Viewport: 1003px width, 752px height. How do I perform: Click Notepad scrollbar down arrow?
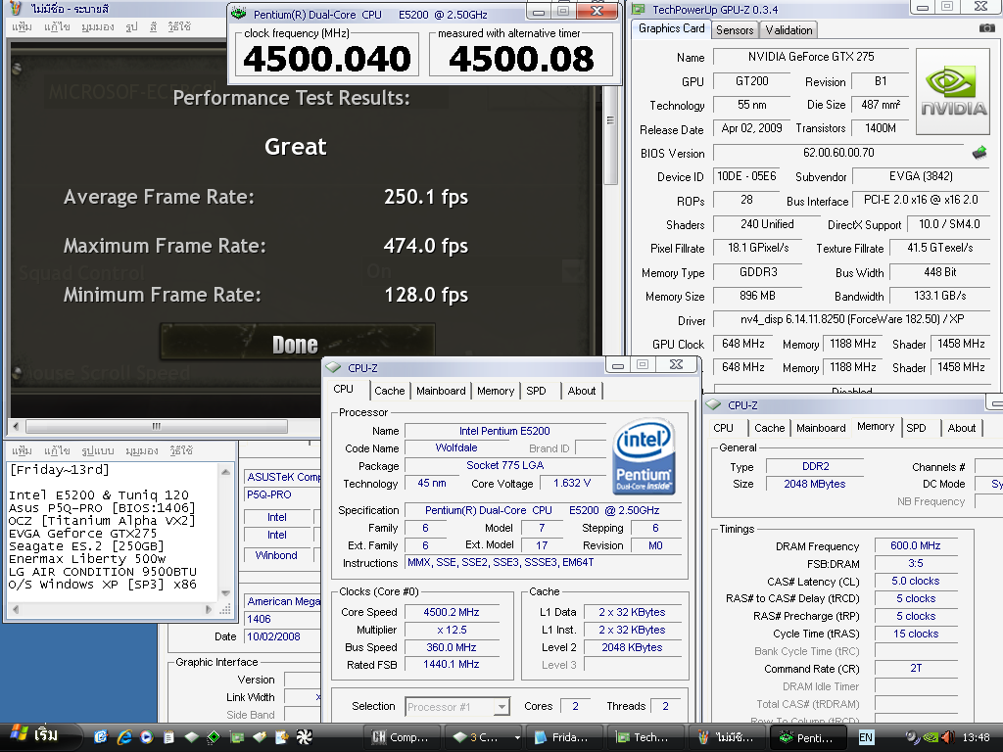(x=225, y=592)
